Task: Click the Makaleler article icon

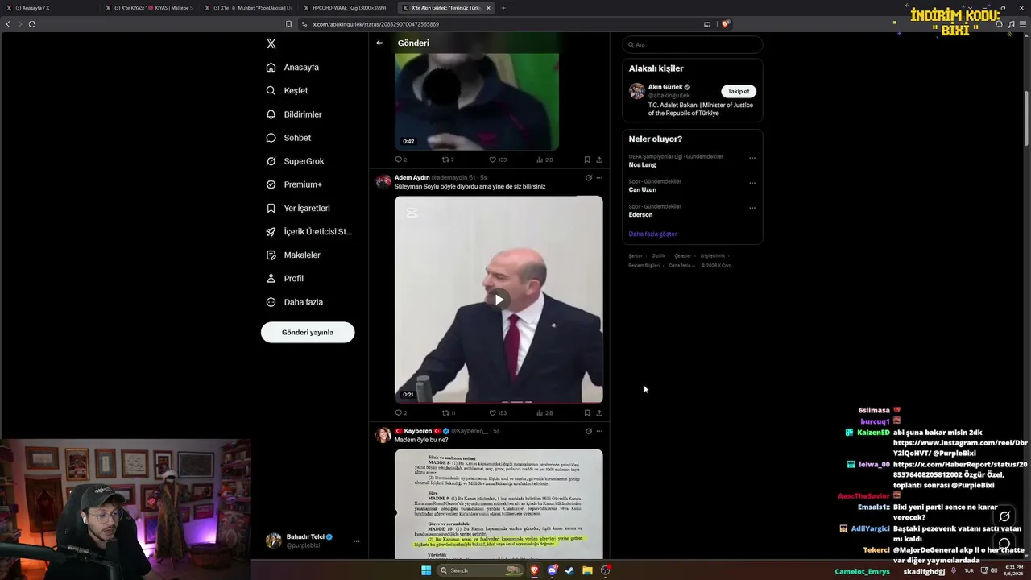Action: click(271, 255)
